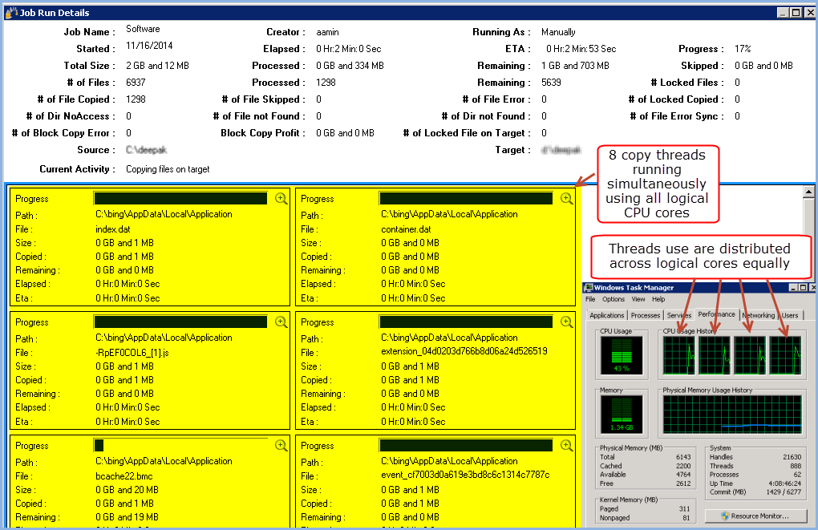
Task: Click Physical Memory Total value 6143
Action: click(683, 457)
